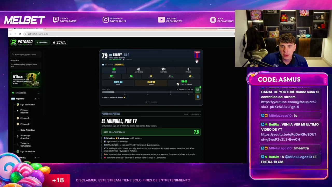This screenshot has width=332, height=187.
Task: Click the browser forward arrow
Action: tap(15, 34)
